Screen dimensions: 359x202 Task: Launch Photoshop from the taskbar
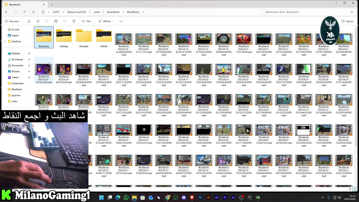[x=200, y=198]
